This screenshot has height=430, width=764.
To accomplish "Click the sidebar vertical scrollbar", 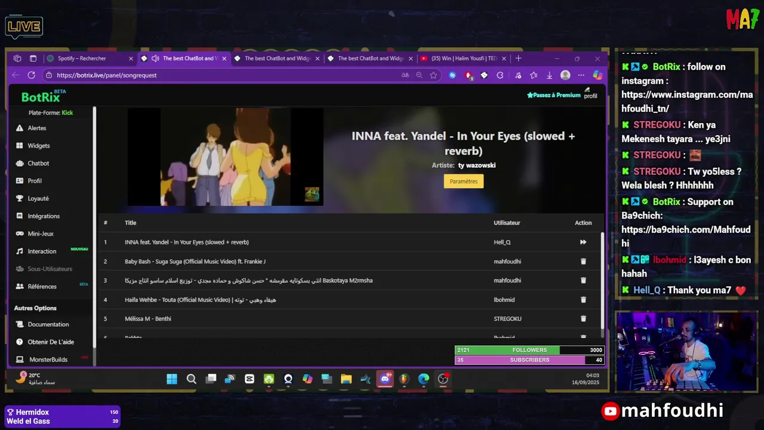I will [x=94, y=227].
